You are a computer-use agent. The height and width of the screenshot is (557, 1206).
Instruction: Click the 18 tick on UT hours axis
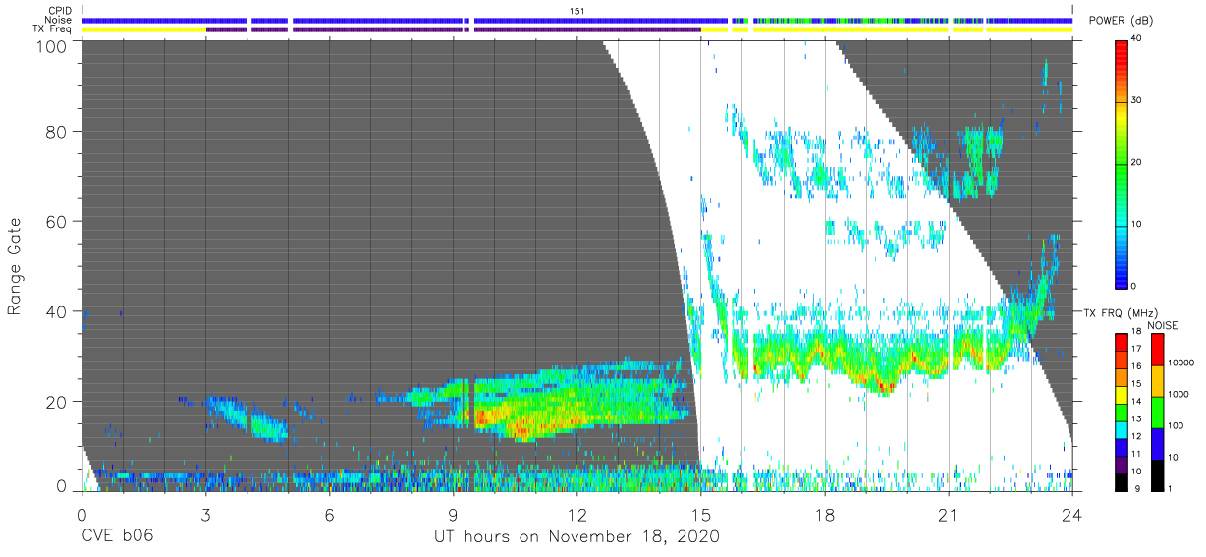click(824, 514)
